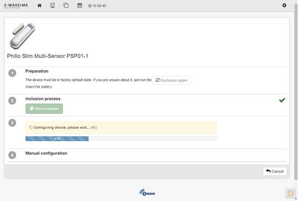Open the Home dashboard icon
Image resolution: width=298 pixels, height=201 pixels.
tap(39, 6)
